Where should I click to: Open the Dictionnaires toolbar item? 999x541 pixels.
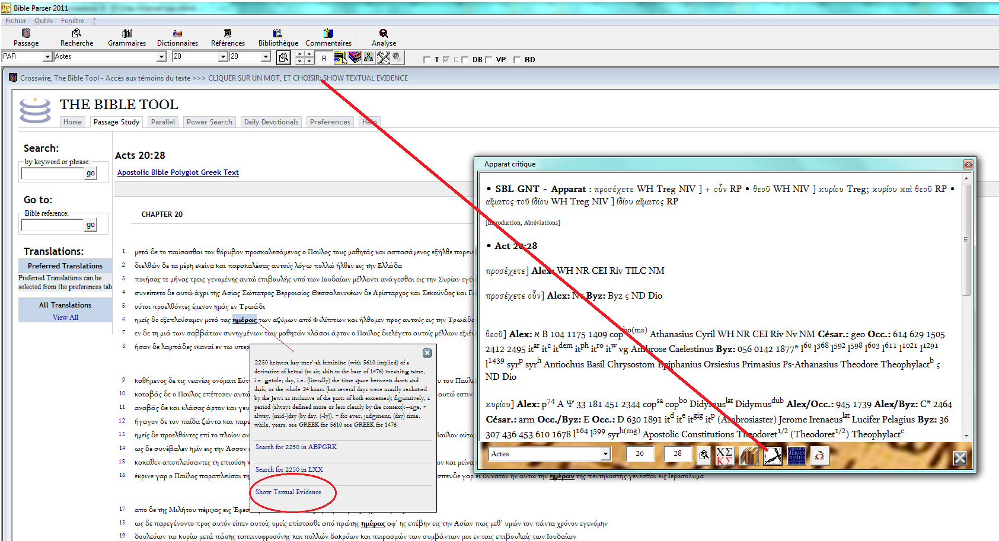177,37
